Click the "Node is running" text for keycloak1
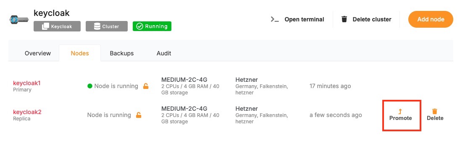The height and width of the screenshot is (164, 460). click(116, 86)
